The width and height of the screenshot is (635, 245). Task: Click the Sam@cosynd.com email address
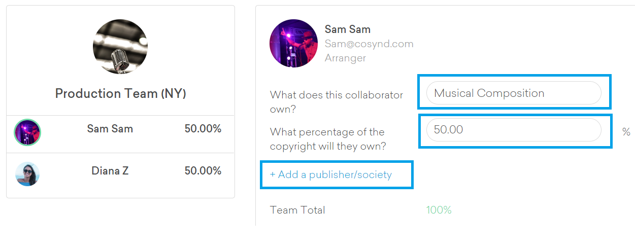pyautogui.click(x=369, y=44)
